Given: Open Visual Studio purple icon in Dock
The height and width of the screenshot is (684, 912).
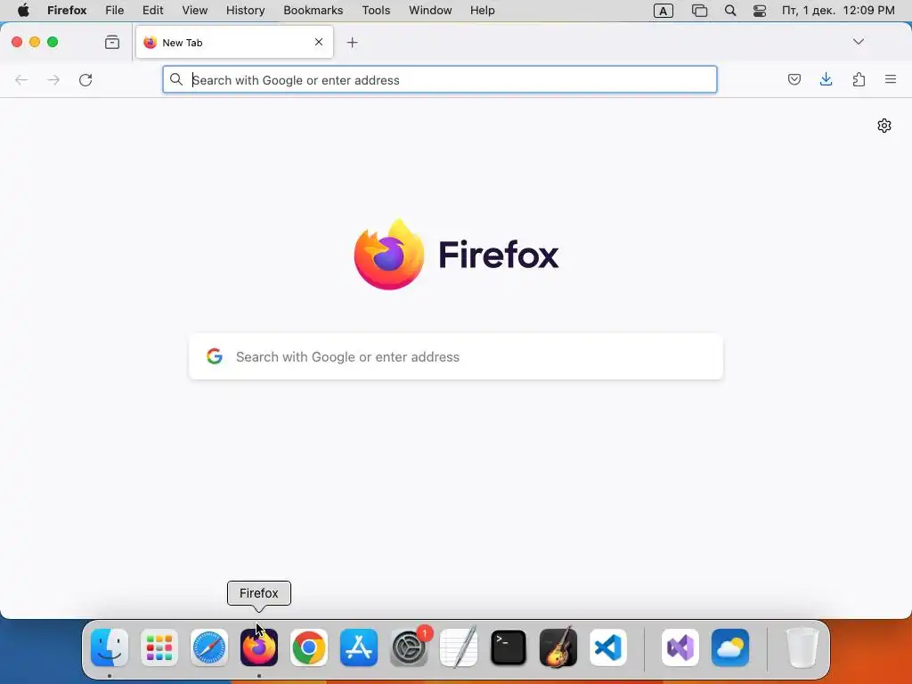Looking at the screenshot, I should point(680,647).
